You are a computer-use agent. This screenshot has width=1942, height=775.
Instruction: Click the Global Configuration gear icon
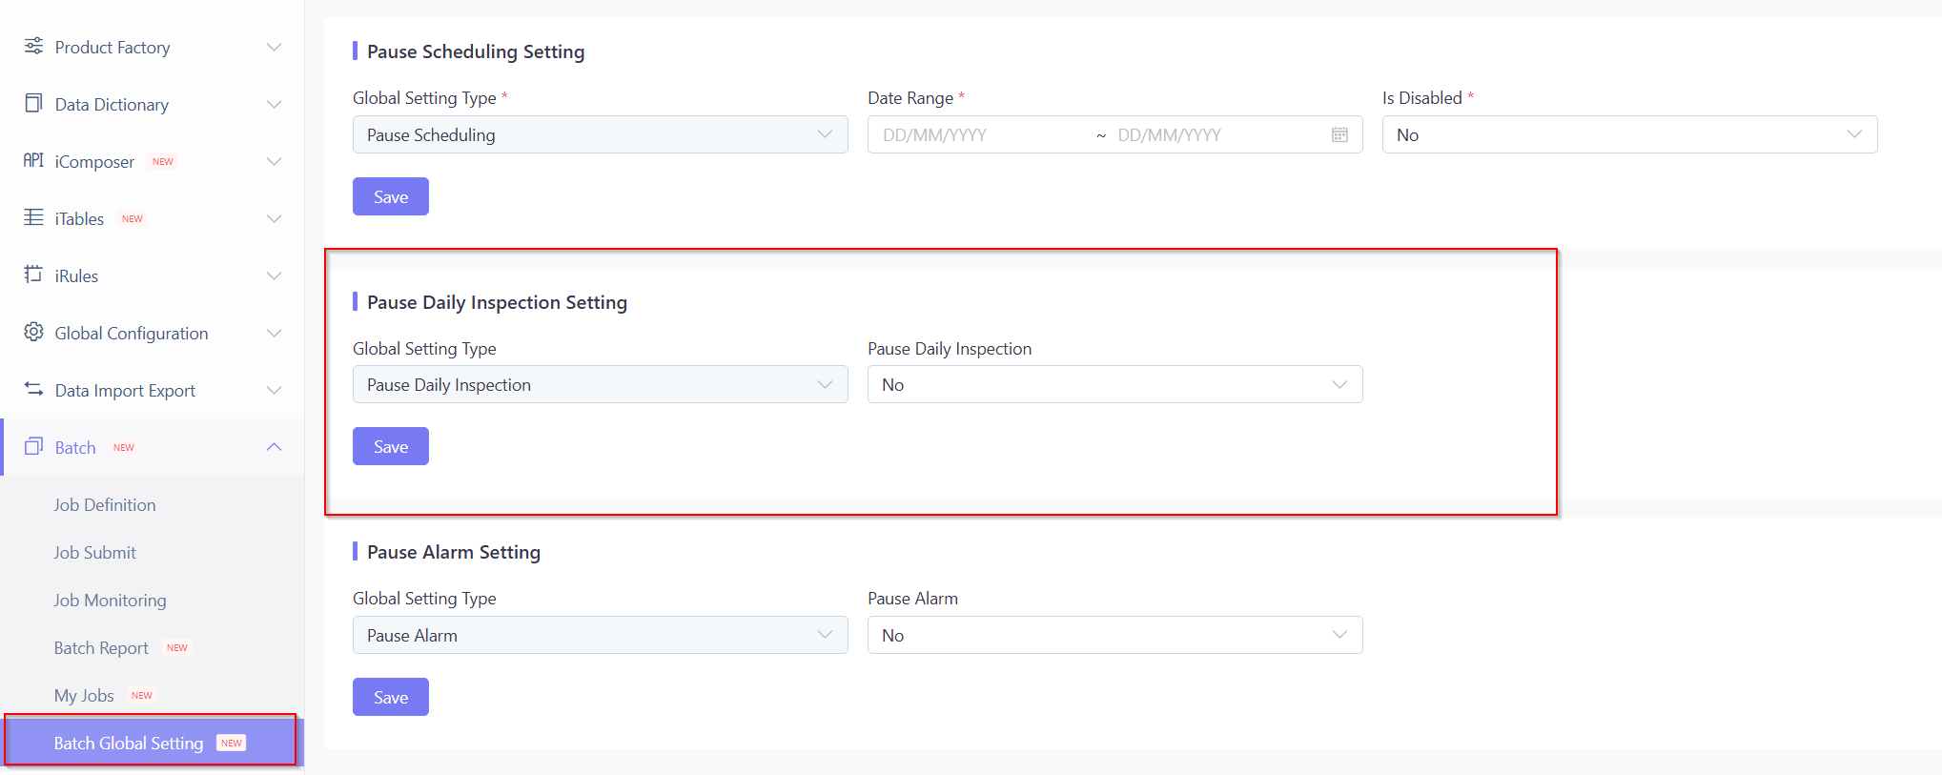pyautogui.click(x=33, y=332)
